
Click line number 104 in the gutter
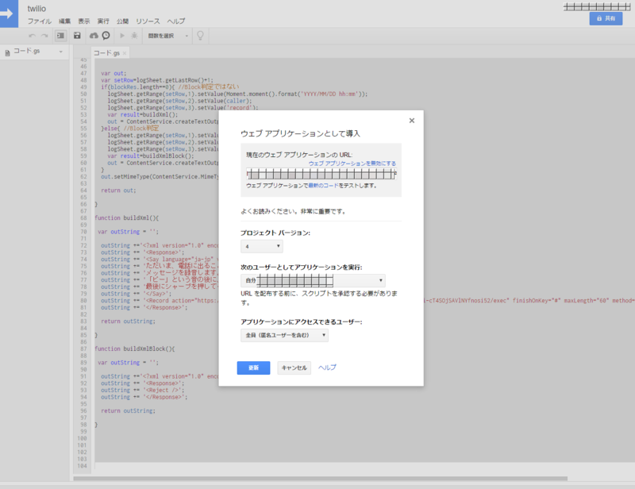point(83,466)
